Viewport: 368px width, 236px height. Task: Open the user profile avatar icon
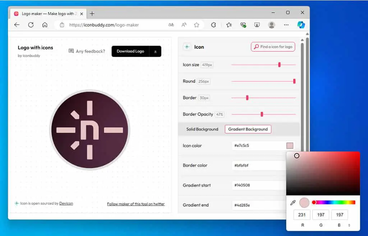(x=272, y=25)
